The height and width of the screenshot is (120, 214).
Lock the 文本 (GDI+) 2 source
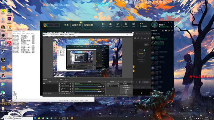(x=72, y=88)
